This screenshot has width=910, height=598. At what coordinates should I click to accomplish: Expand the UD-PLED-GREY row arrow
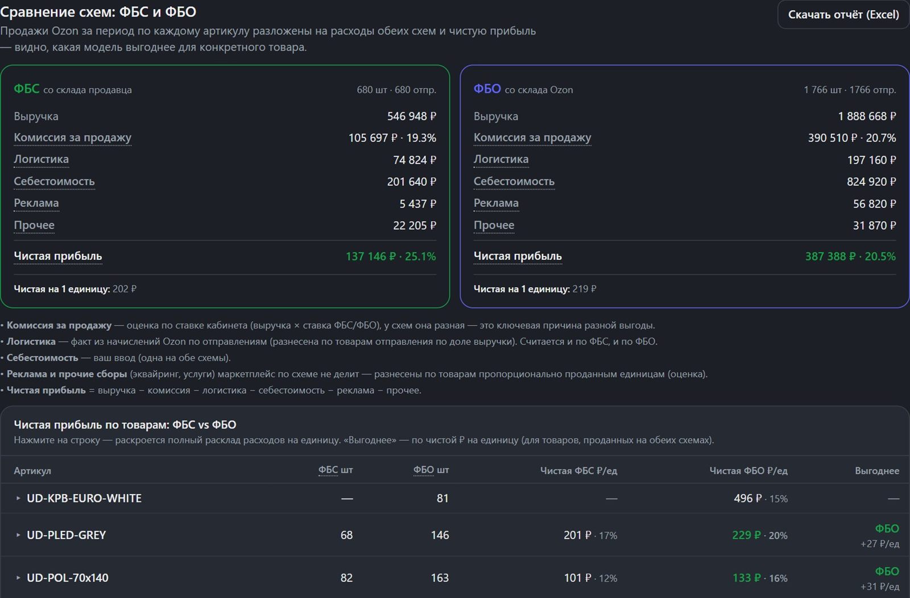18,535
